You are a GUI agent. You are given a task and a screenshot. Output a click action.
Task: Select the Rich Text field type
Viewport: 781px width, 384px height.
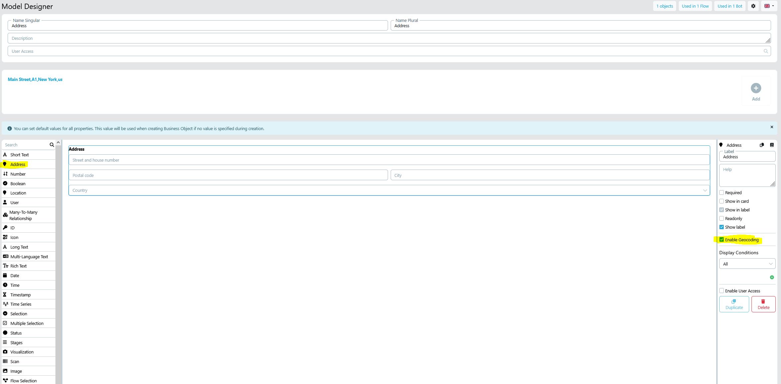19,266
